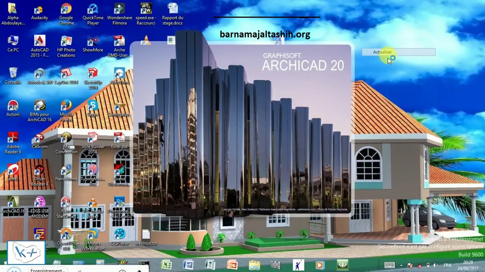Open File Explorer from the taskbar
485x272 pixels.
pos(254,265)
